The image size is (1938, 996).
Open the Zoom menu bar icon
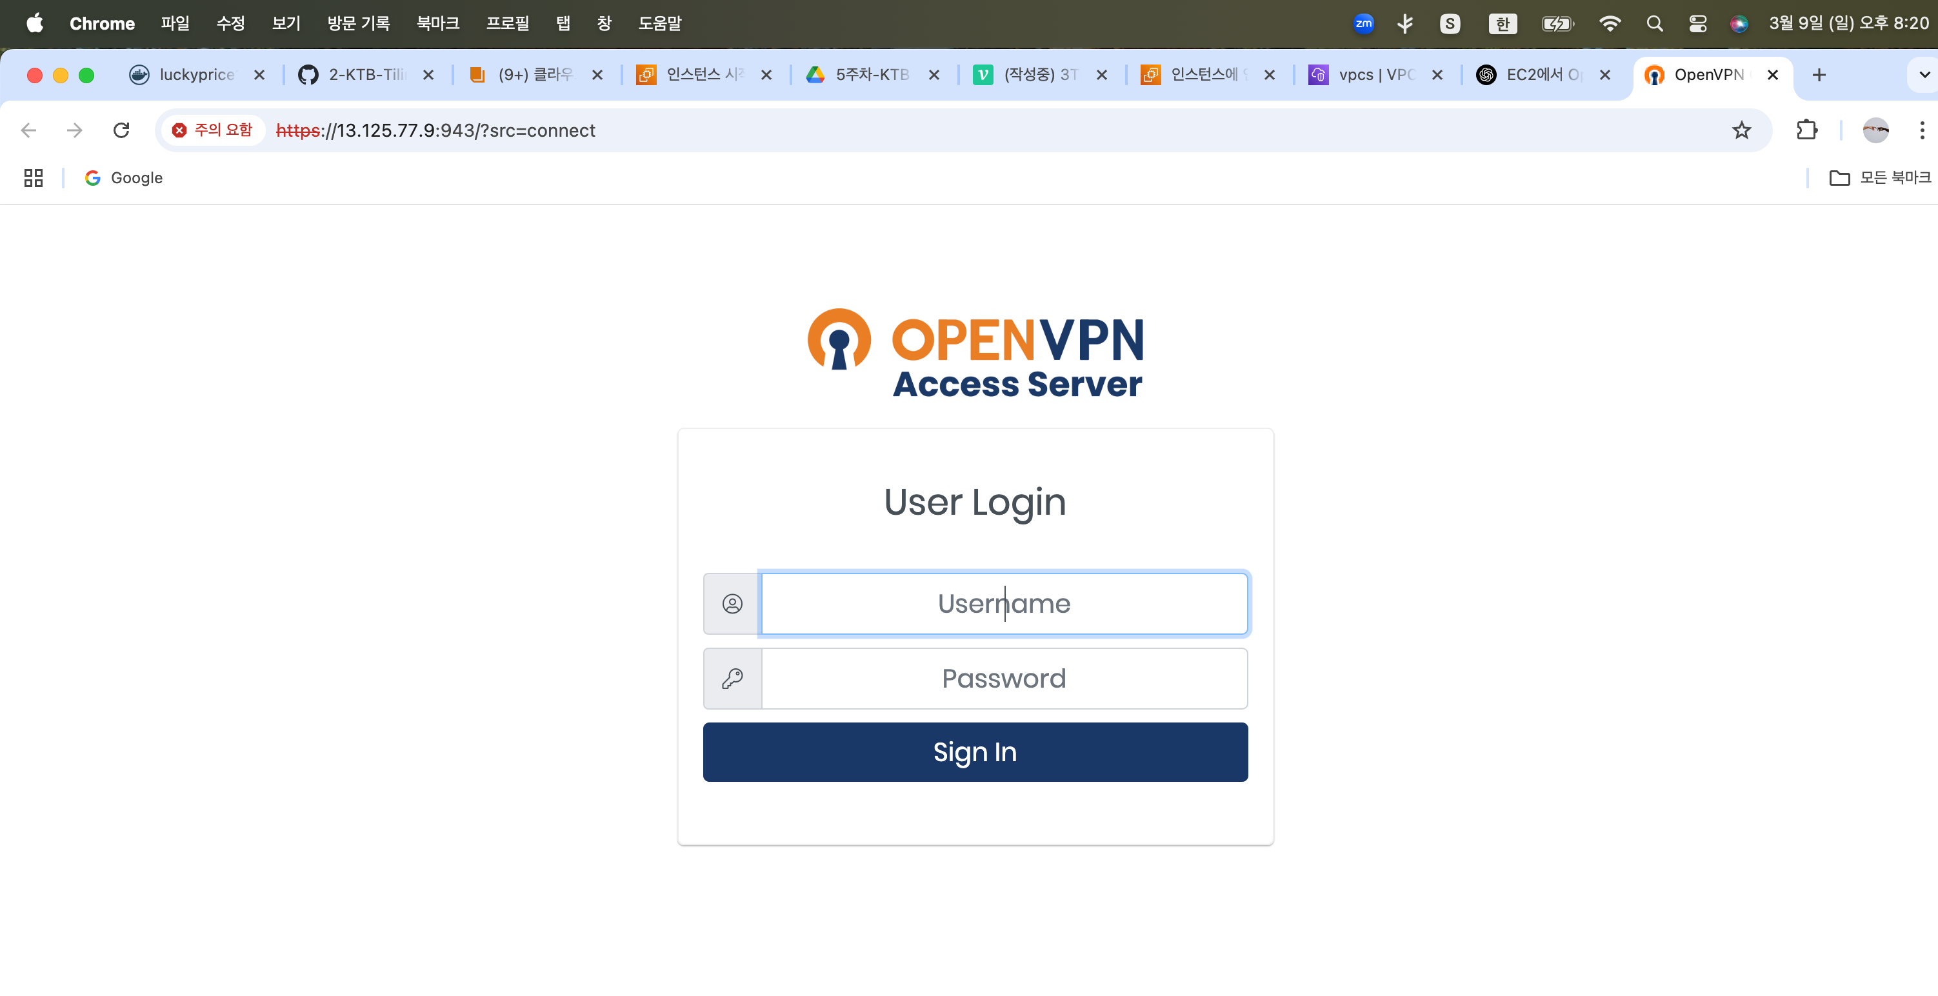click(x=1363, y=23)
